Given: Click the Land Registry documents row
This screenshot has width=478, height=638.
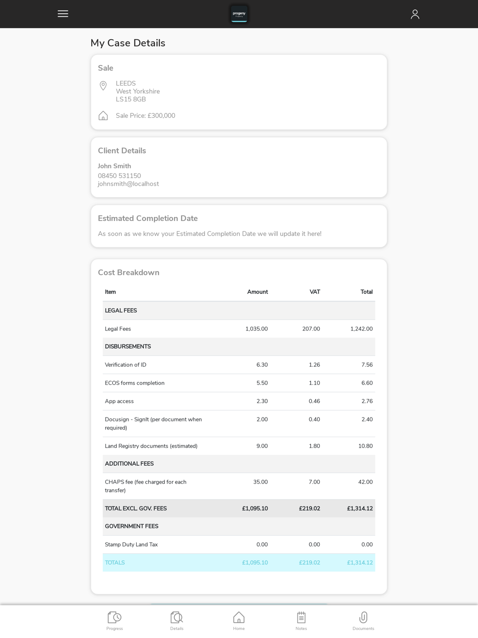Looking at the screenshot, I should (x=239, y=446).
